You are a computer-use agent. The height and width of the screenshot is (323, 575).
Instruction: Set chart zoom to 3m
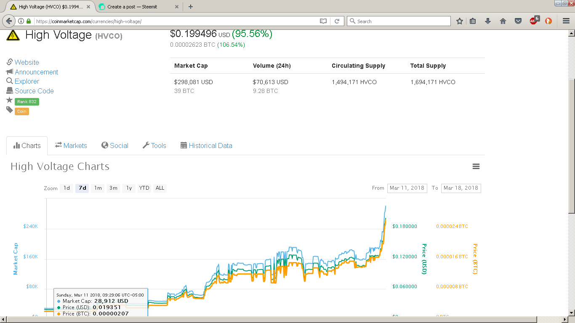tap(114, 188)
